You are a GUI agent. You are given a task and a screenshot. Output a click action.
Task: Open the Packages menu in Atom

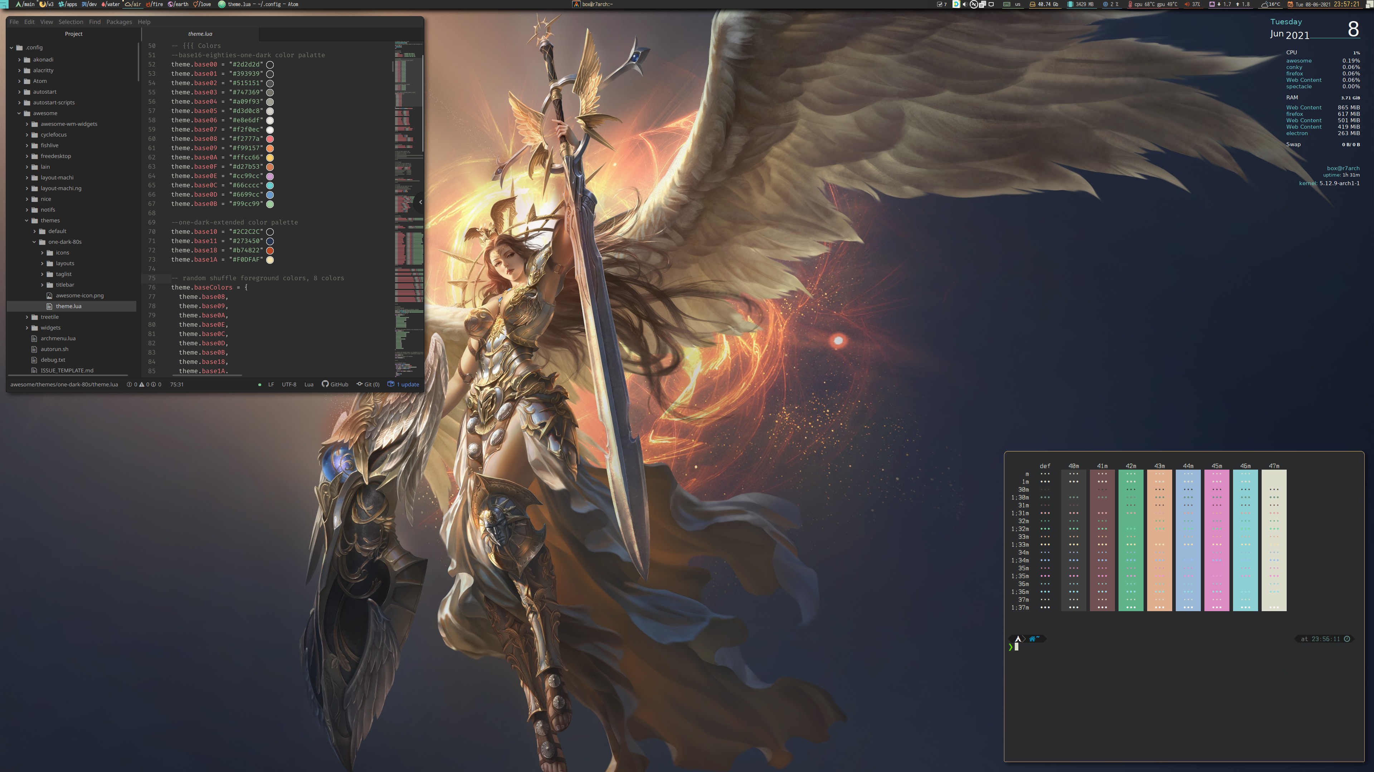(119, 22)
